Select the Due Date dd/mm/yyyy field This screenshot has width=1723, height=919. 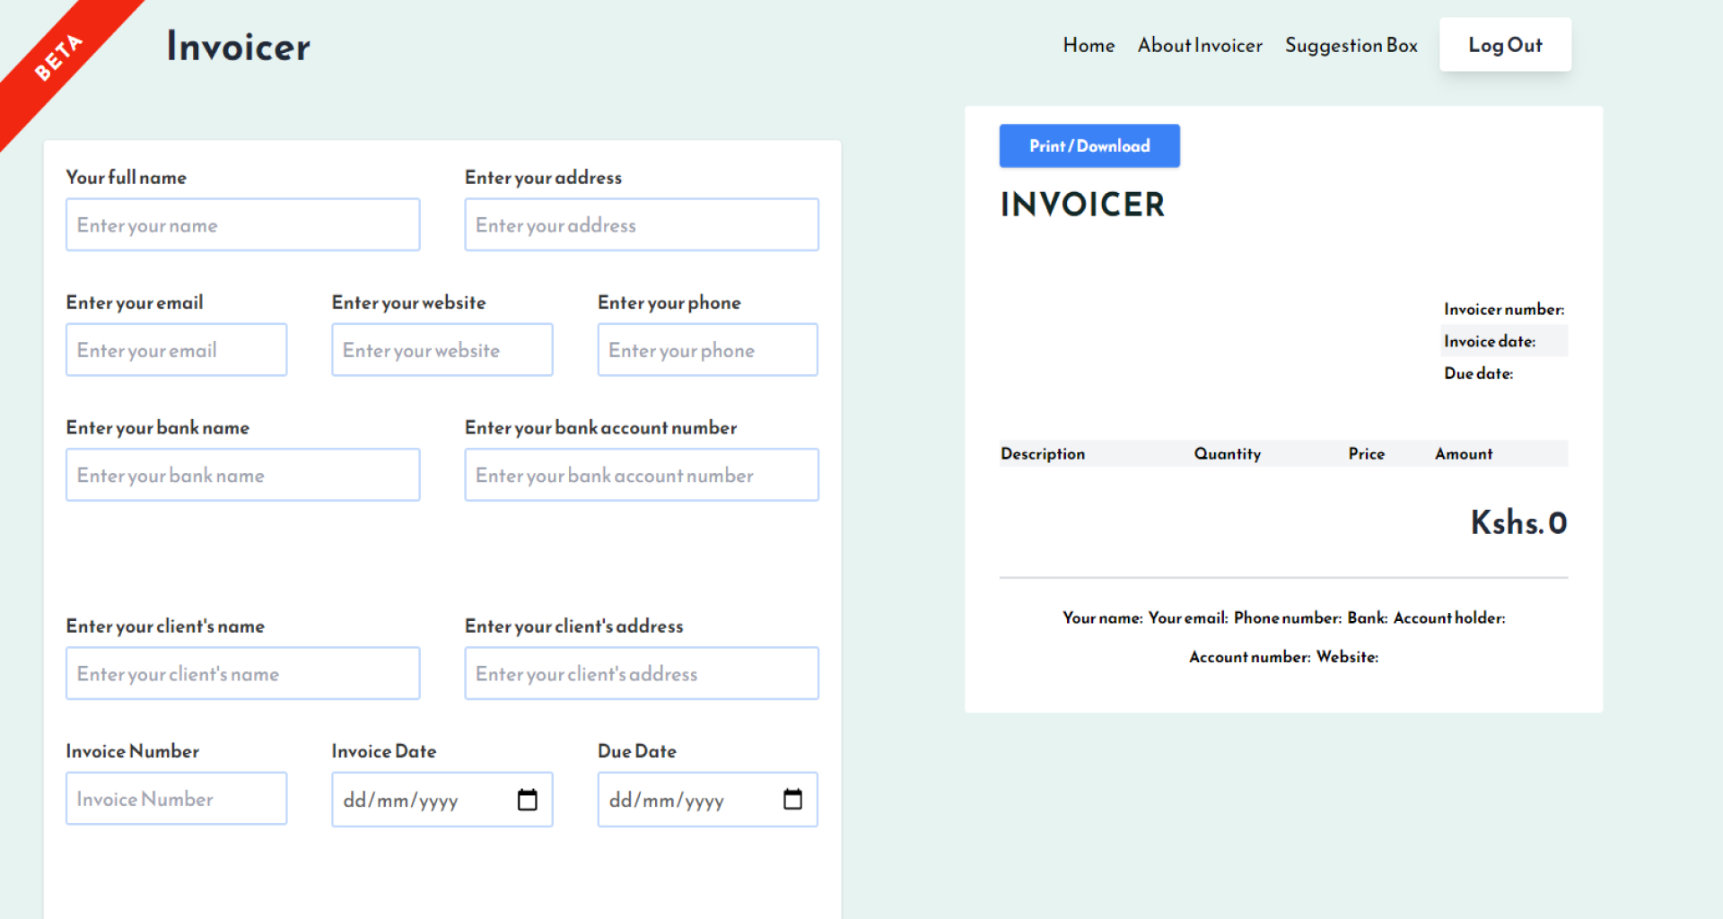click(x=707, y=799)
